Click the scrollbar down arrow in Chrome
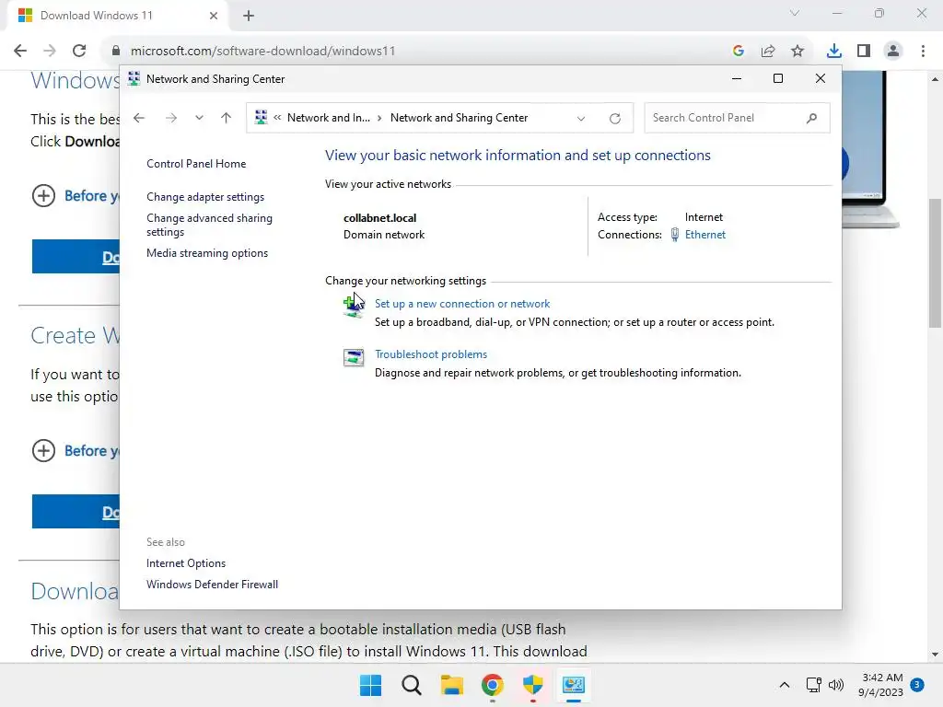Viewport: 943px width, 707px height. point(935,655)
